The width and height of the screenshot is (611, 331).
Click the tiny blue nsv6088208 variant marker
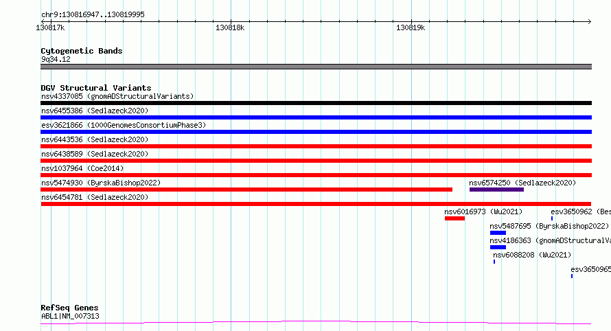(494, 262)
